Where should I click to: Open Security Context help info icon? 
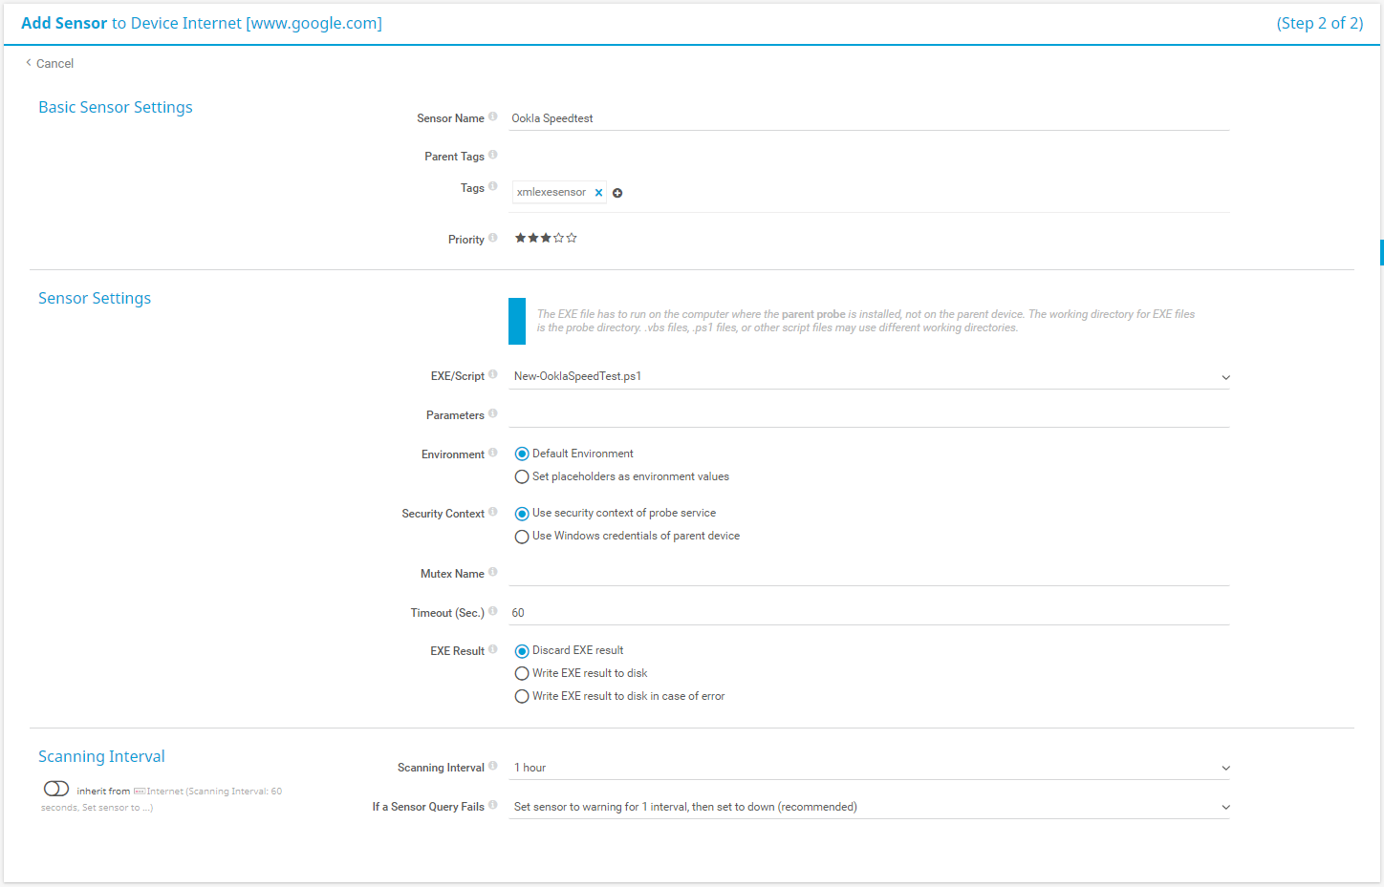pos(493,512)
